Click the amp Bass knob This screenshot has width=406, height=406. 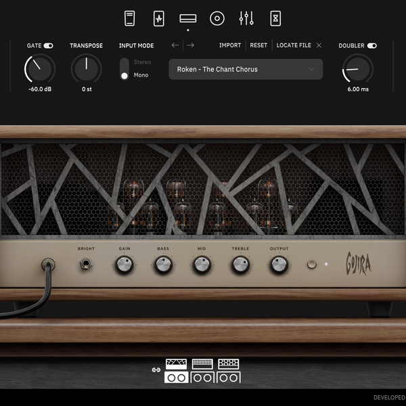pos(163,265)
